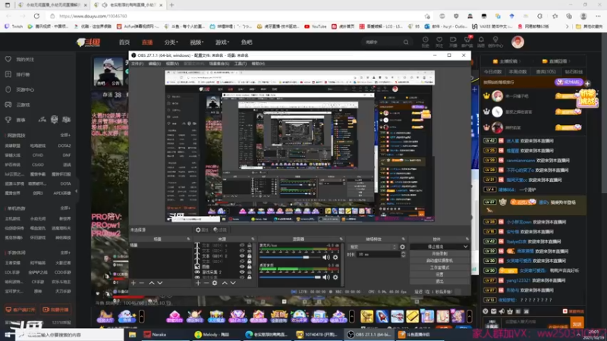Click 开始录制 start recording button in OBS
607x341 pixels.
click(x=439, y=254)
